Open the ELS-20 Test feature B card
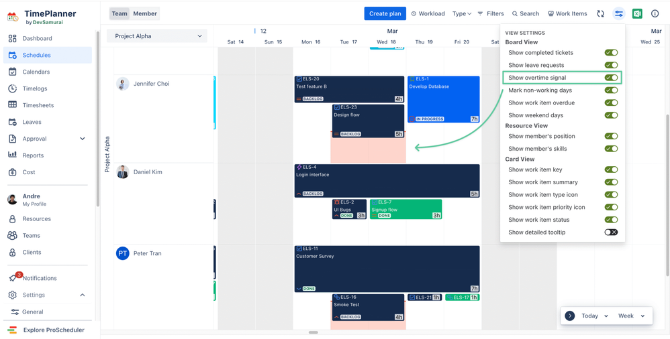The image size is (670, 339). click(x=349, y=89)
